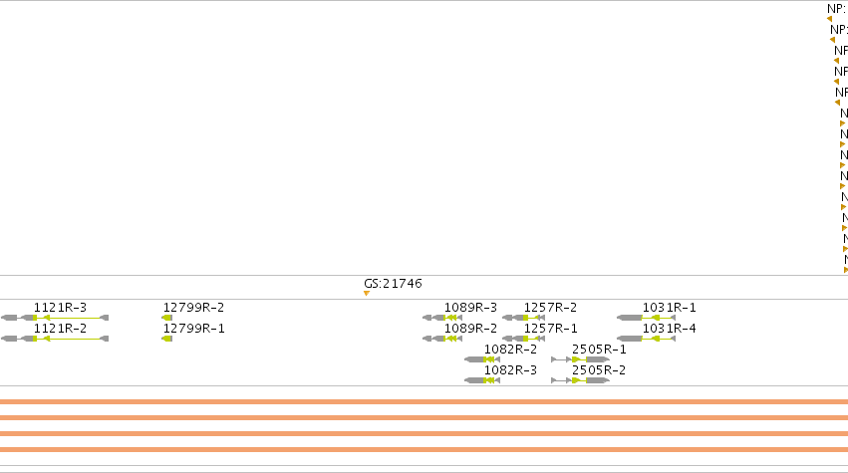Click the 1082R-2 transcript feature
The height and width of the screenshot is (473, 848).
coord(482,359)
